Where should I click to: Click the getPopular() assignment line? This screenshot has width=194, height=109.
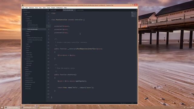point(72,81)
